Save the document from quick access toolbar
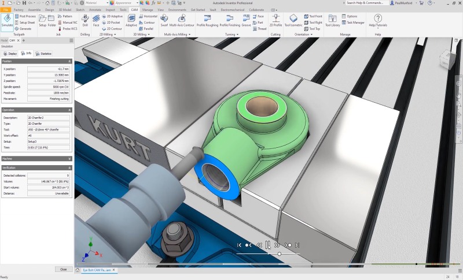Screen dimensions: 463x280 pos(24,3)
